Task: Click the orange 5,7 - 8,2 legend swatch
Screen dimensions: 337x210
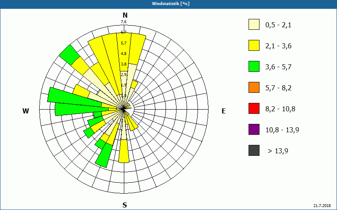Action: point(254,87)
